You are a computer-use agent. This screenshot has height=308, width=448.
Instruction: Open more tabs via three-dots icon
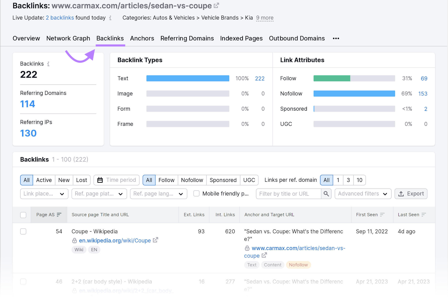point(336,38)
